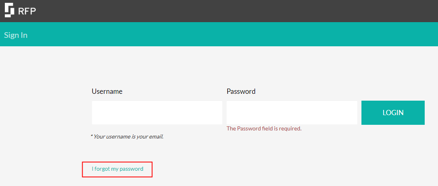
Task: Click the italic username hint below Username field
Action: pos(127,136)
